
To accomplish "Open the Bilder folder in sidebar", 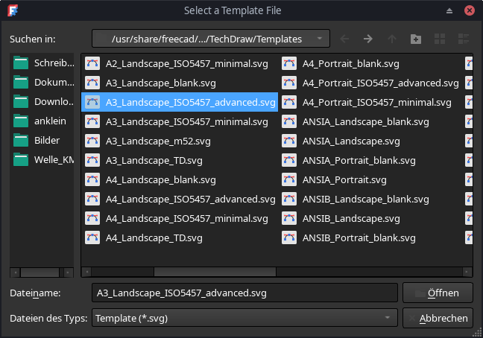I will (x=46, y=140).
